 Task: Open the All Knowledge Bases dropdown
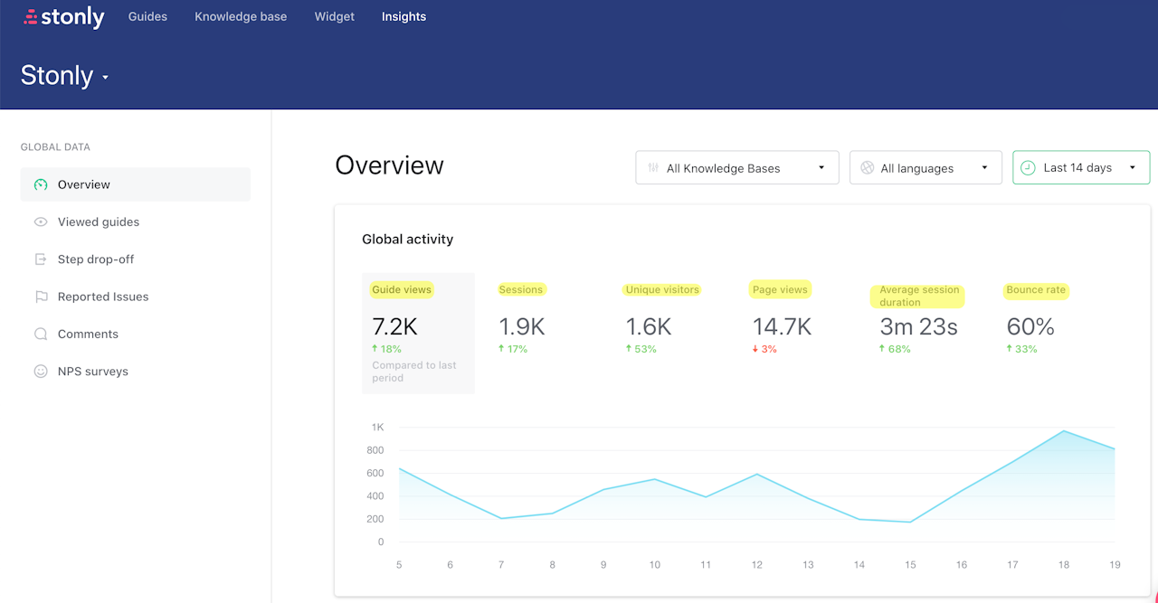click(736, 168)
